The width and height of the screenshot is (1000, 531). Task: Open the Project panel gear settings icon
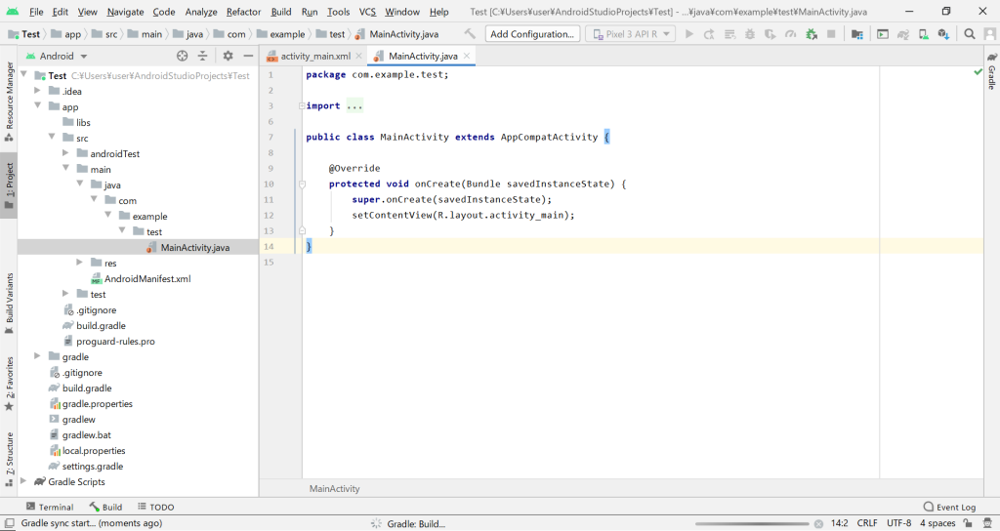pos(228,57)
